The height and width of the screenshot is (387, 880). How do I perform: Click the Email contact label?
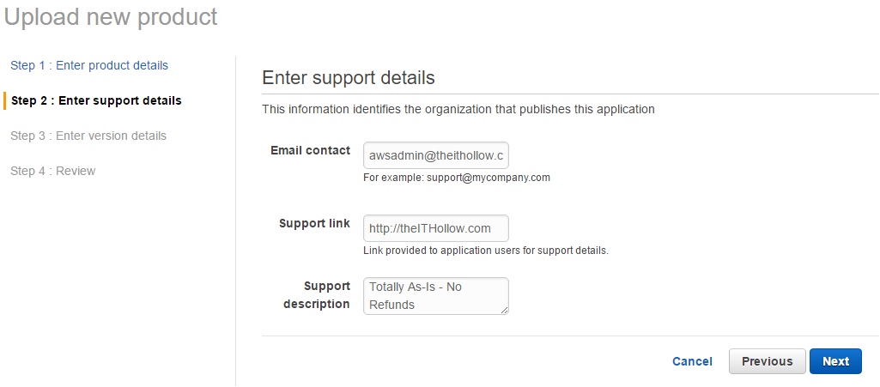pyautogui.click(x=310, y=150)
